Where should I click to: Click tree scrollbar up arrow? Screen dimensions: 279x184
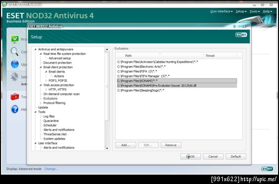click(x=107, y=49)
